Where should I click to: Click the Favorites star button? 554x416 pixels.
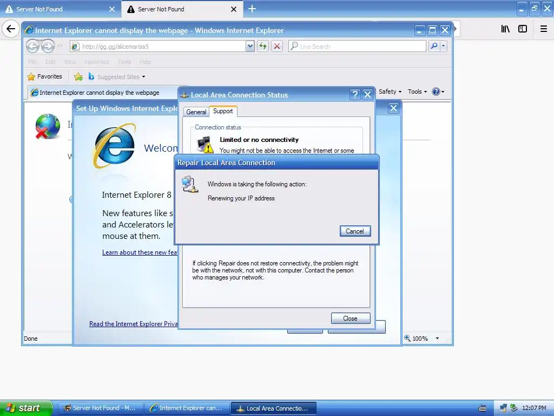coord(44,76)
